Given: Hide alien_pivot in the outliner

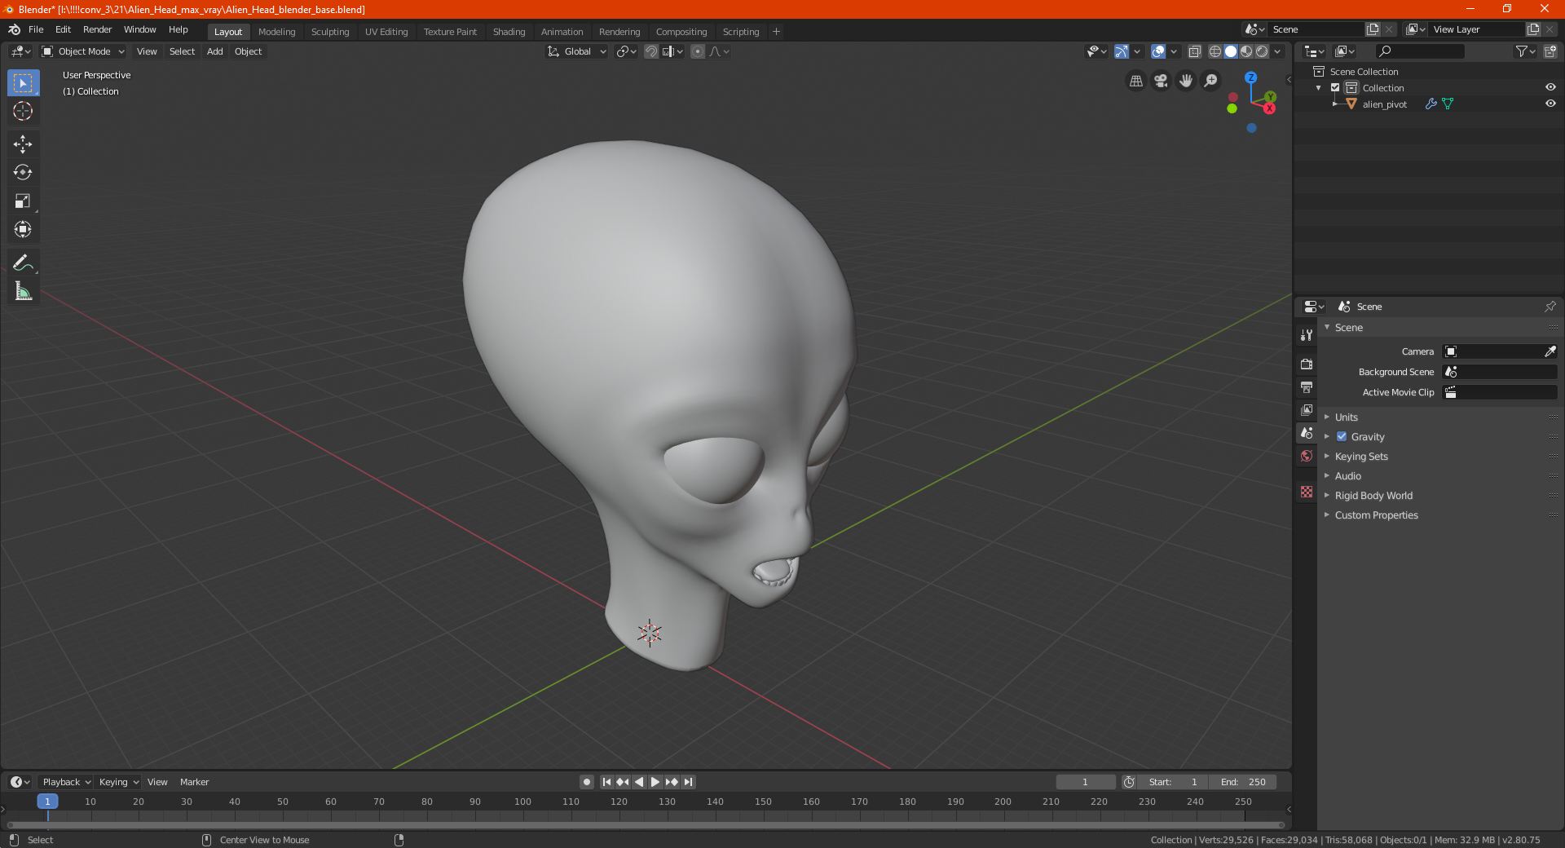Looking at the screenshot, I should point(1550,104).
